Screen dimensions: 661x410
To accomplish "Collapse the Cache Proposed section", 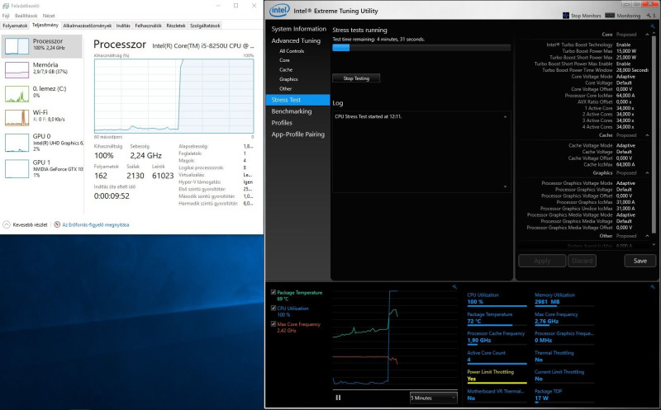I will (x=647, y=135).
